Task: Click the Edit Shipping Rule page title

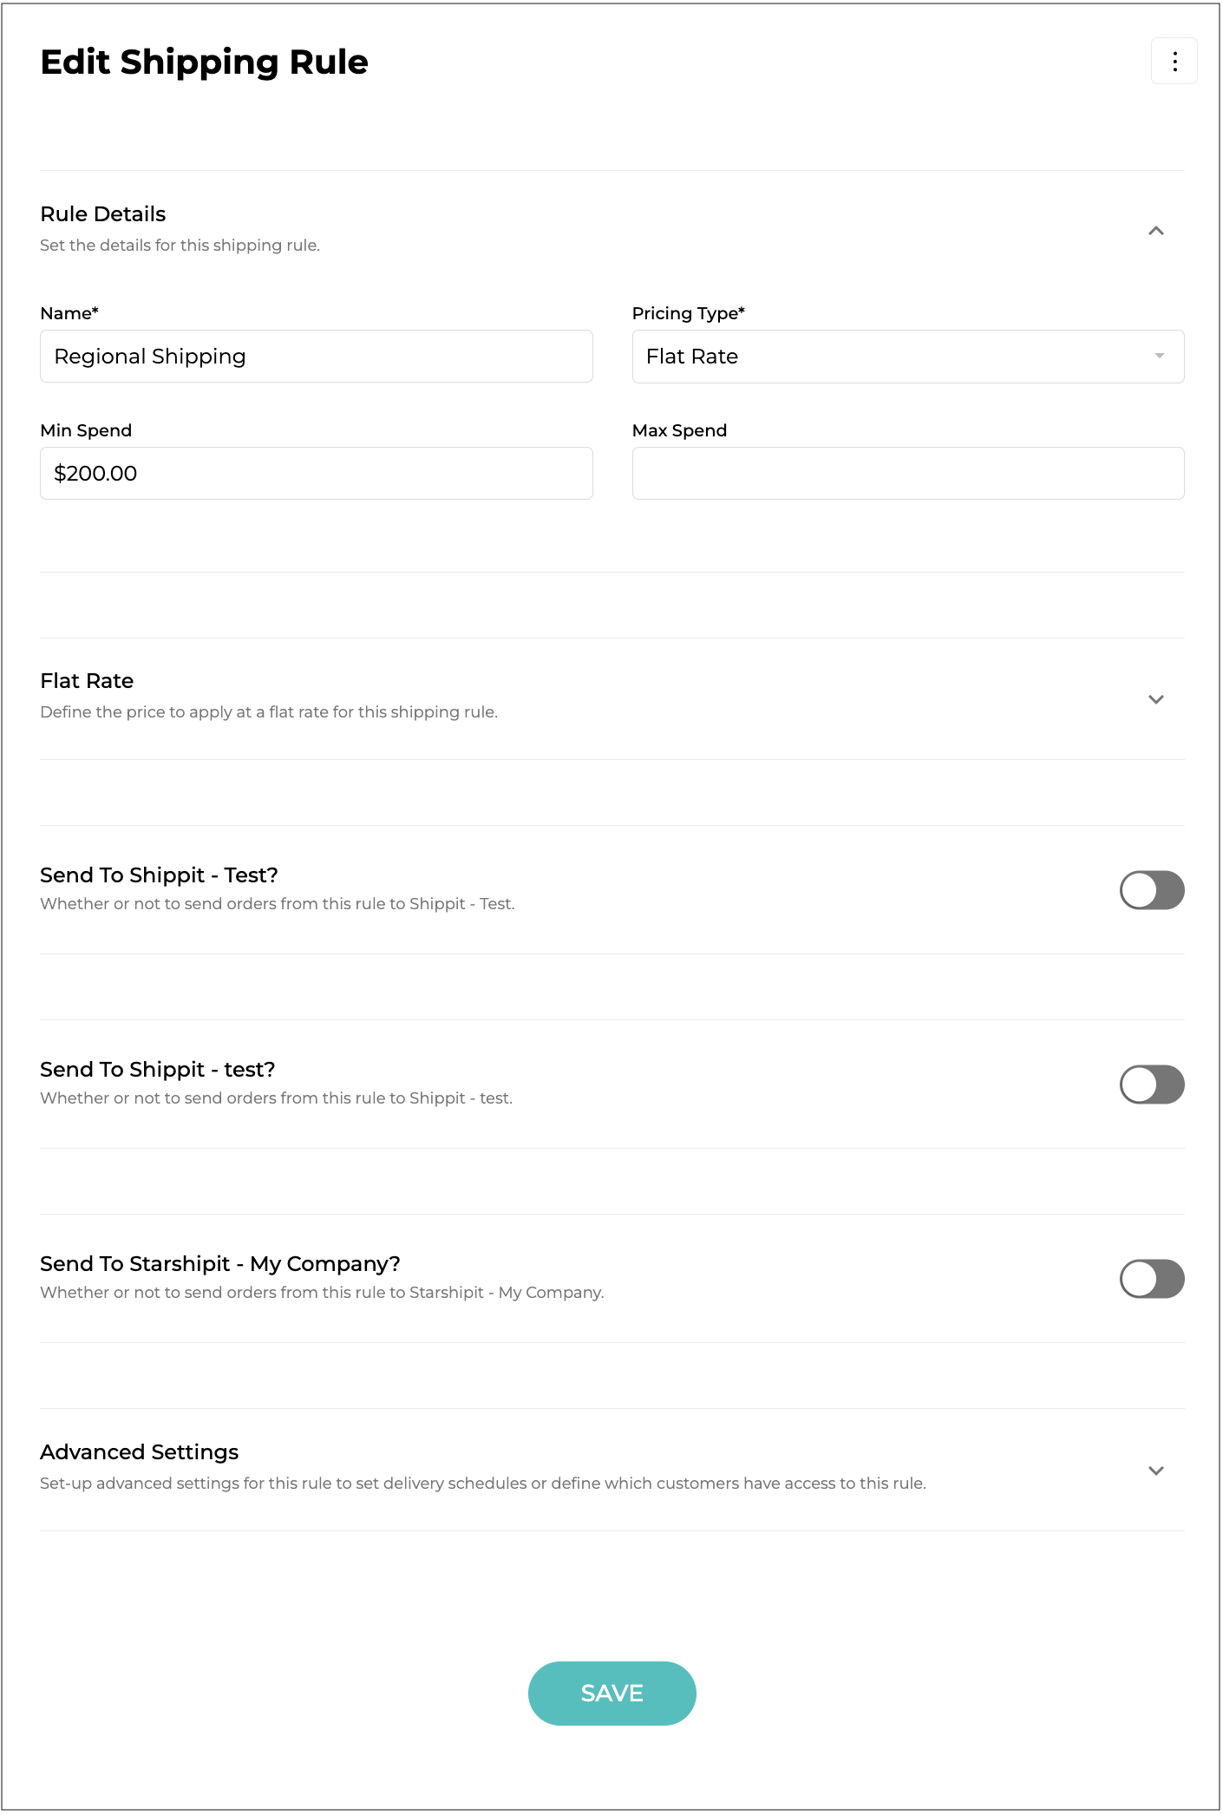Action: 205,62
